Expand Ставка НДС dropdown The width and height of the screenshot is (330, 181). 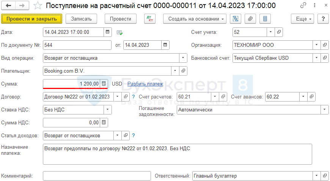[x=108, y=110]
